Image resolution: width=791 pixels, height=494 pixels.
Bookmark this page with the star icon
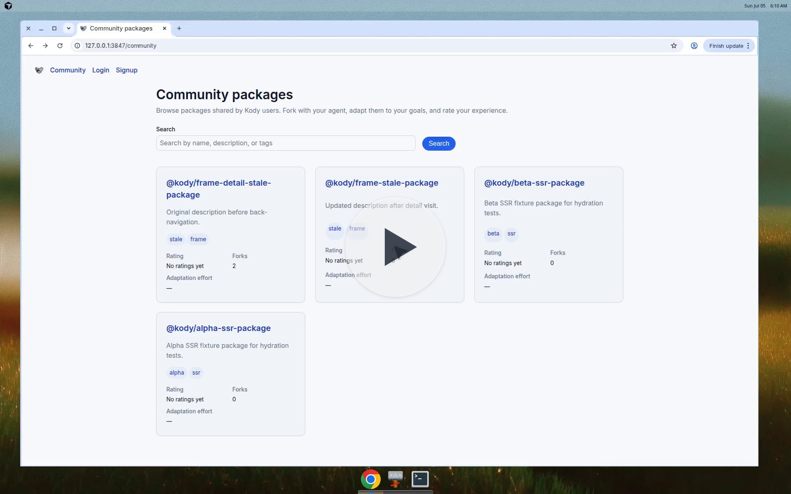(674, 46)
